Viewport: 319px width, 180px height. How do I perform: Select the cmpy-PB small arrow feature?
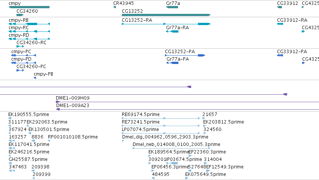click(35, 78)
